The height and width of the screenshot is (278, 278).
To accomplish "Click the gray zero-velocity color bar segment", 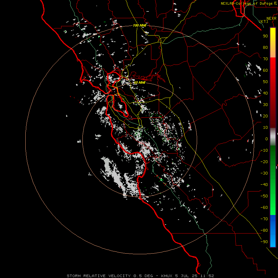I will click(x=273, y=137).
